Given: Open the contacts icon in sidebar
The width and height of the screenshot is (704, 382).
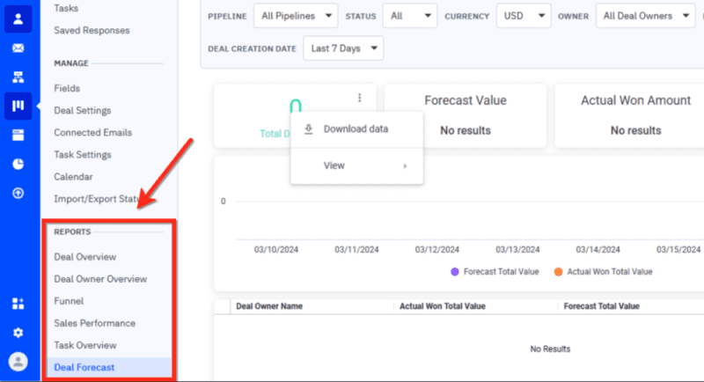Looking at the screenshot, I should coord(18,18).
